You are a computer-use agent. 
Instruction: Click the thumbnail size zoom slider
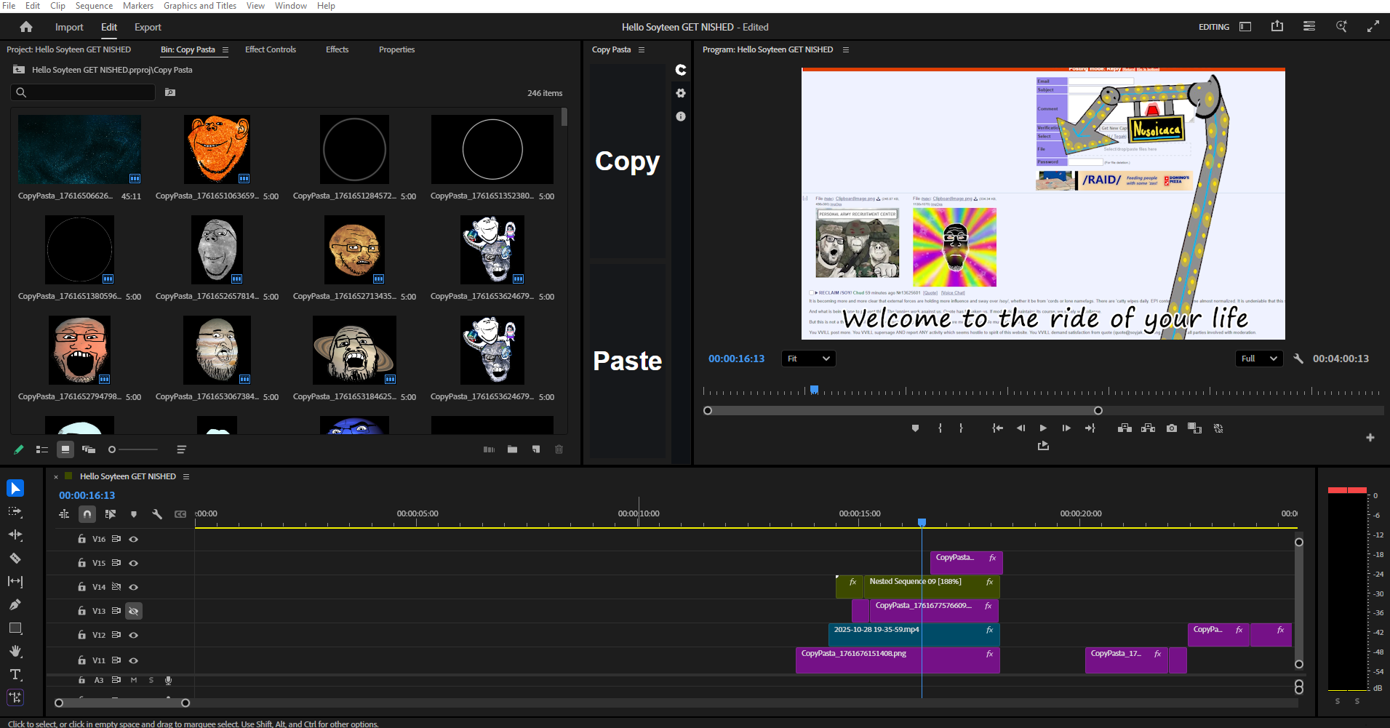coord(133,449)
